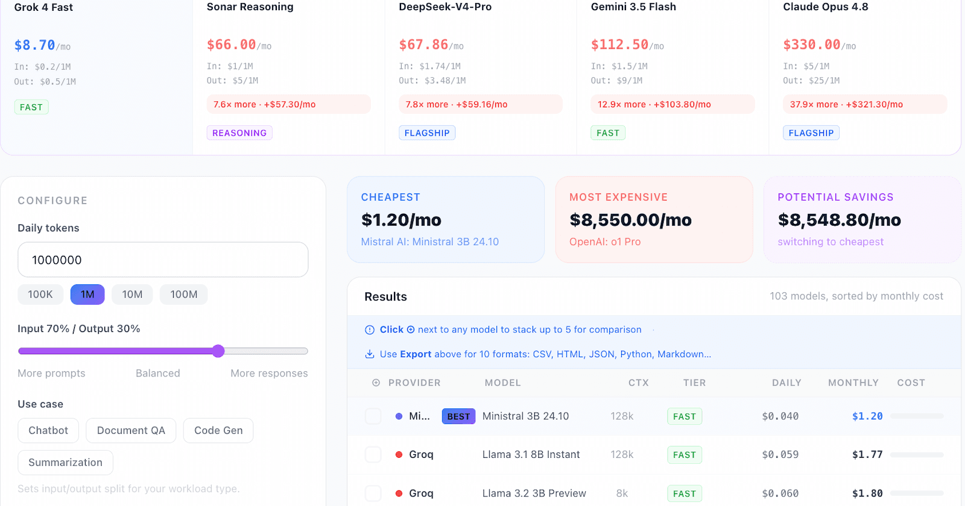Image resolution: width=965 pixels, height=506 pixels.
Task: Select the 100K daily tokens preset
Action: pyautogui.click(x=40, y=295)
